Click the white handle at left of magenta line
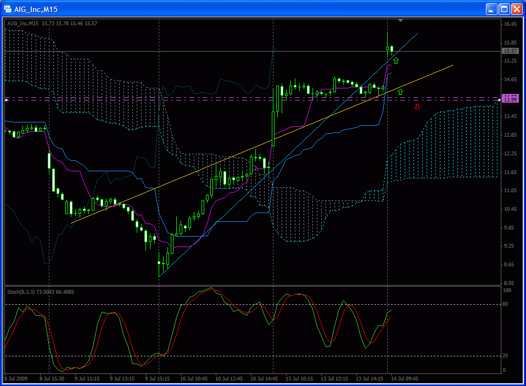The image size is (526, 386). [x=6, y=100]
